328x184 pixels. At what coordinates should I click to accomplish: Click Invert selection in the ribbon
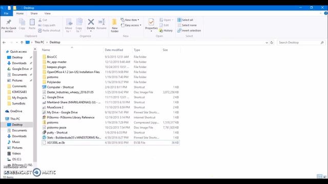tap(189, 31)
